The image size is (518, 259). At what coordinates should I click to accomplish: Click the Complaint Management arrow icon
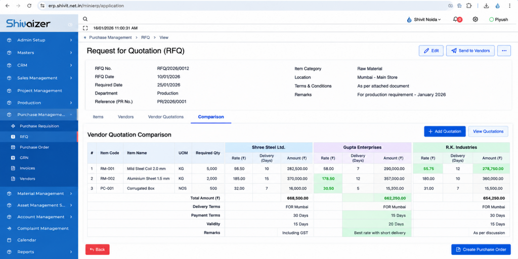click(9, 228)
